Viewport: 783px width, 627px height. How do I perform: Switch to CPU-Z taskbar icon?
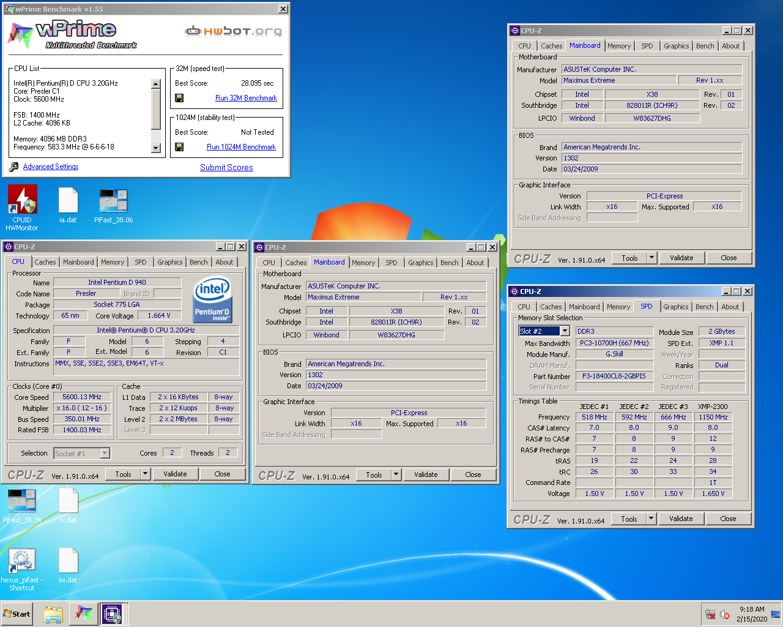(x=113, y=614)
